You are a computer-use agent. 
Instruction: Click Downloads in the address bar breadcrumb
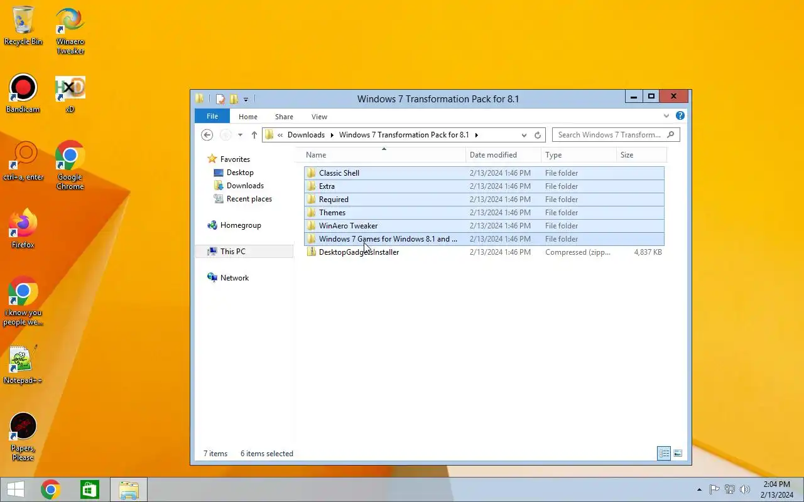306,135
